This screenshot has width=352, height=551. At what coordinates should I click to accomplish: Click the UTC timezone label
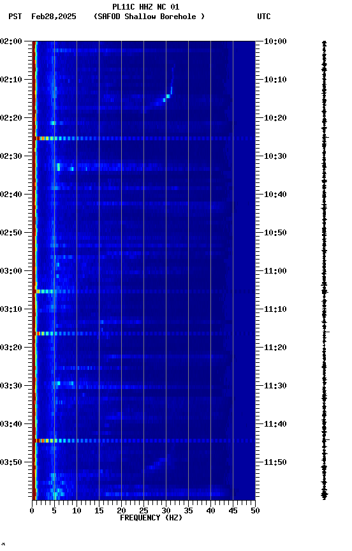point(264,17)
